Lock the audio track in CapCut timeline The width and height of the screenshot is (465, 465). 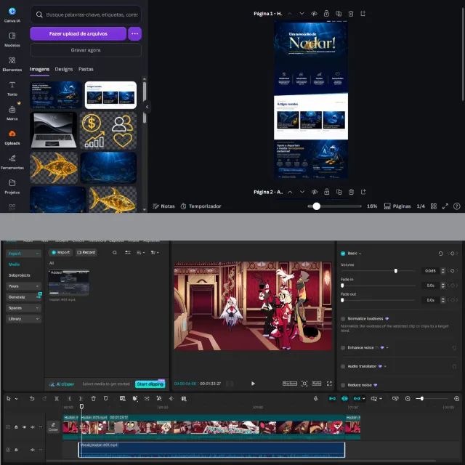click(16, 450)
